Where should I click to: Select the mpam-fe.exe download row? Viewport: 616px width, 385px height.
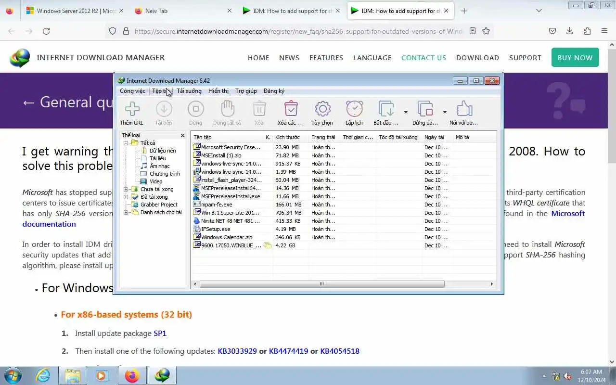point(344,205)
